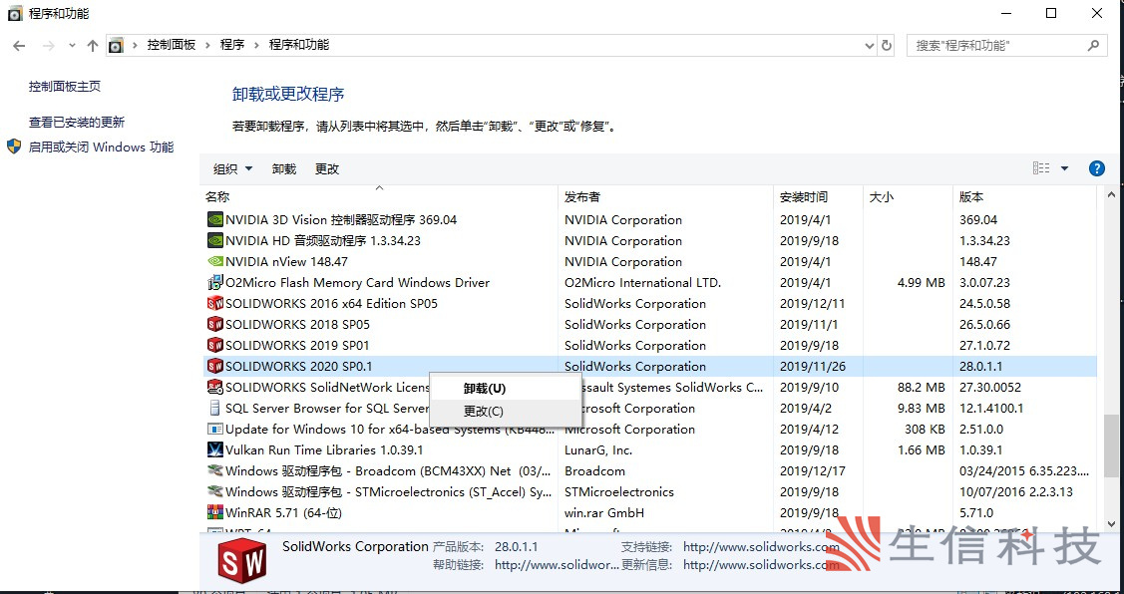Click the 帮助链接 URL in details pane
Screen dimensions: 1124x594
(x=557, y=565)
